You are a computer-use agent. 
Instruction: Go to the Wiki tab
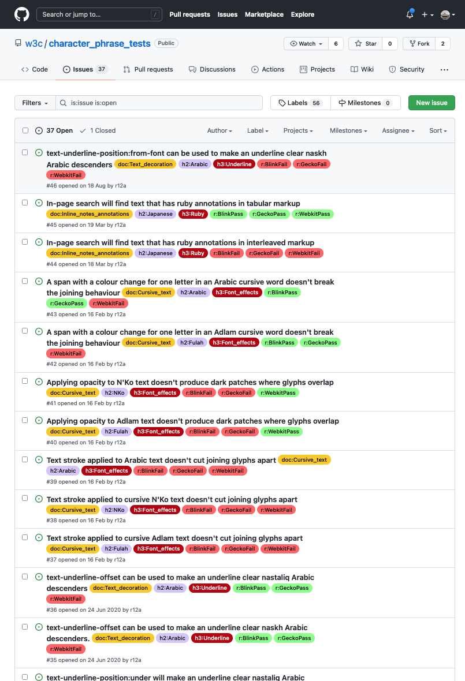tap(362, 69)
